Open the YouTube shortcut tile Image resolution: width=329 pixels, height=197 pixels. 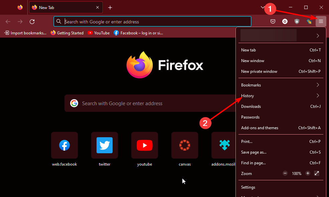coord(145,145)
